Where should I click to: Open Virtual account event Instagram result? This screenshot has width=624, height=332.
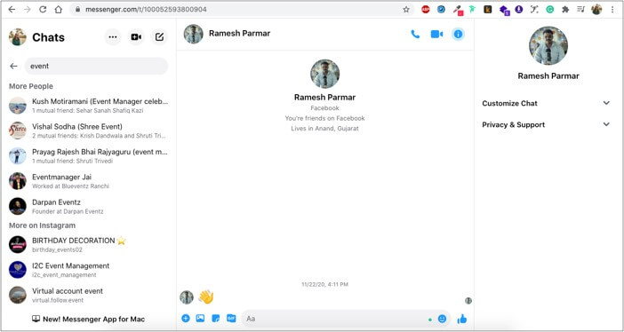coord(88,295)
